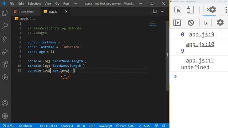Open the Git history icon in activity bar

5,77
